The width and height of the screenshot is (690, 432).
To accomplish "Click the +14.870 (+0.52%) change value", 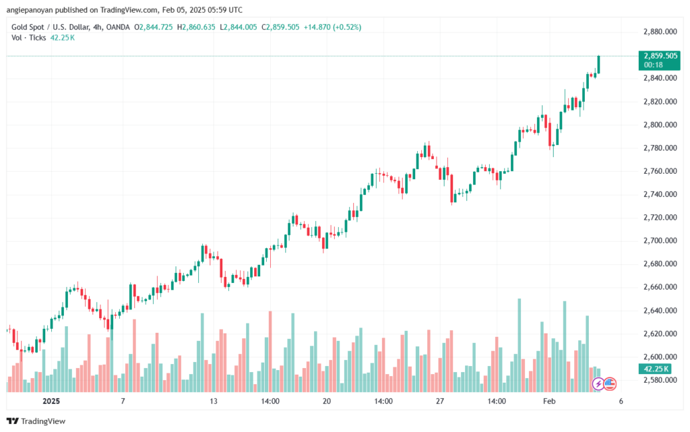I will tap(332, 27).
